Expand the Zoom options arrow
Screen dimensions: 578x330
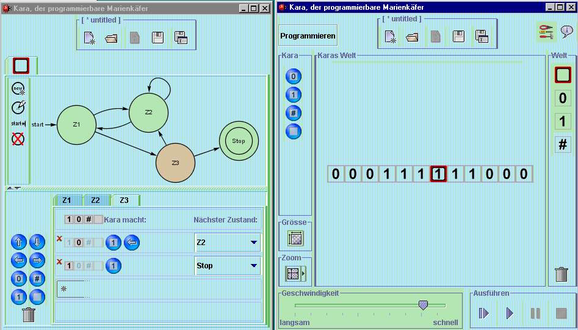click(x=303, y=274)
